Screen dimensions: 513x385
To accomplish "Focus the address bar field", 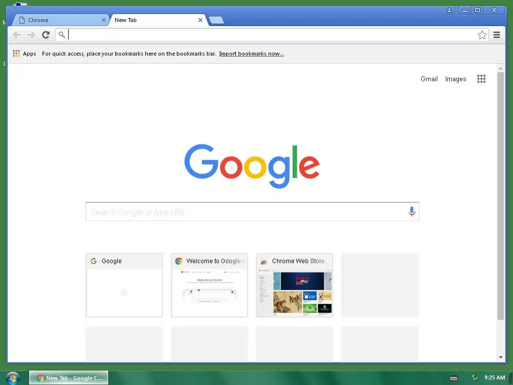I will [x=272, y=35].
